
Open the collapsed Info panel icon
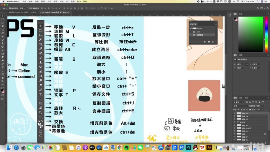point(230,15)
